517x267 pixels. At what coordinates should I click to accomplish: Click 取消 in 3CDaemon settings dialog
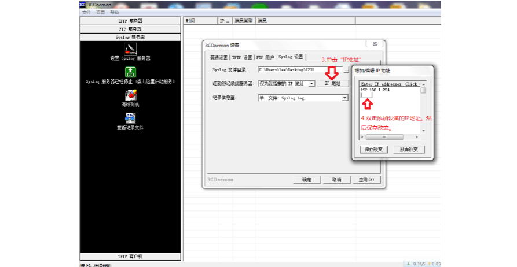coord(336,180)
